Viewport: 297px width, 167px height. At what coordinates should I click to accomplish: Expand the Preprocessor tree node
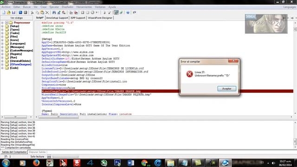pyautogui.click(x=2, y=23)
